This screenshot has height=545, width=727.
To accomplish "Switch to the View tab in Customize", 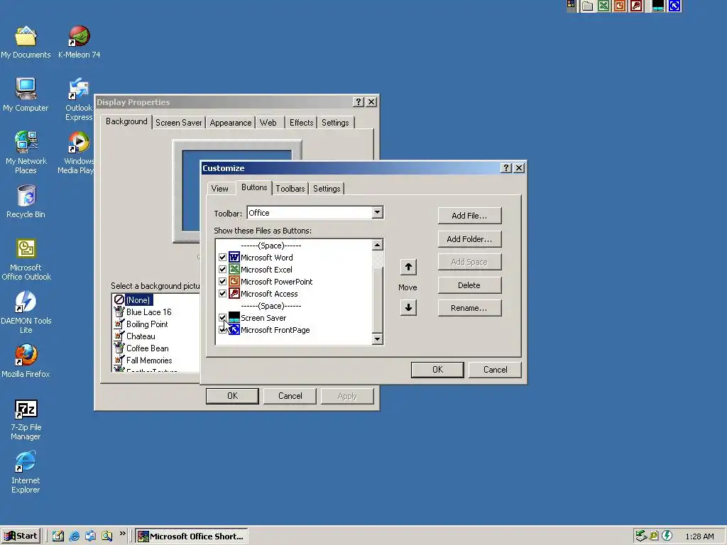I will 220,189.
